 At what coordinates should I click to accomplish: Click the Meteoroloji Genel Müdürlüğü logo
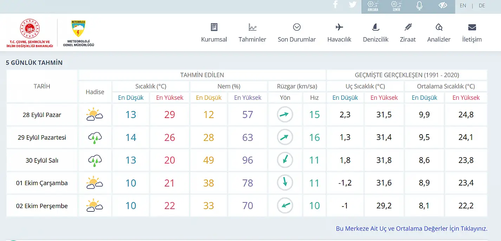(78, 33)
